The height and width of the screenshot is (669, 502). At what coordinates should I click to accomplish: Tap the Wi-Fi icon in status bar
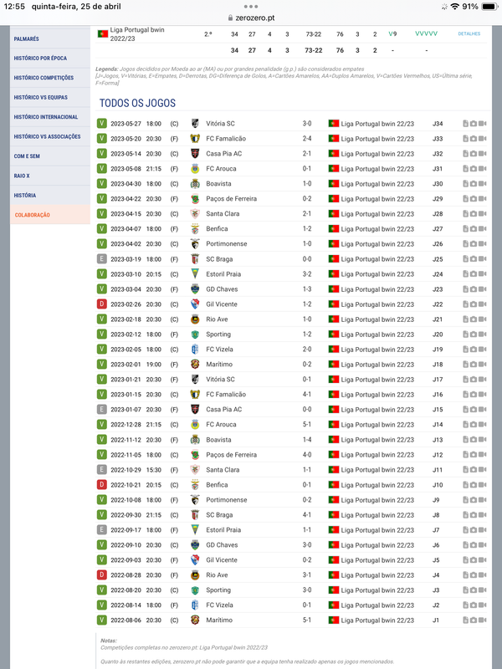(x=455, y=7)
